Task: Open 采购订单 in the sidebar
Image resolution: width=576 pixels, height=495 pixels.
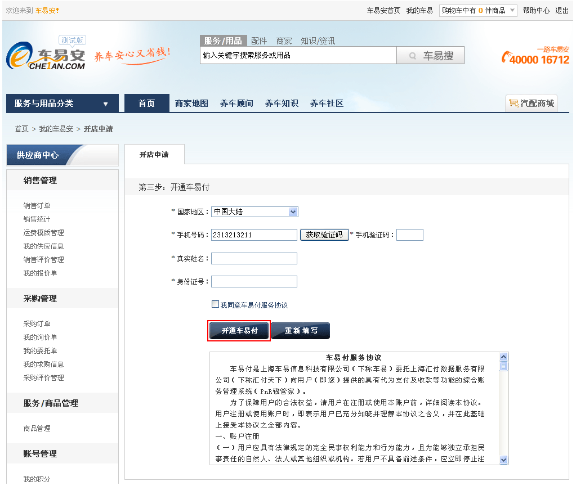Action: coord(37,323)
